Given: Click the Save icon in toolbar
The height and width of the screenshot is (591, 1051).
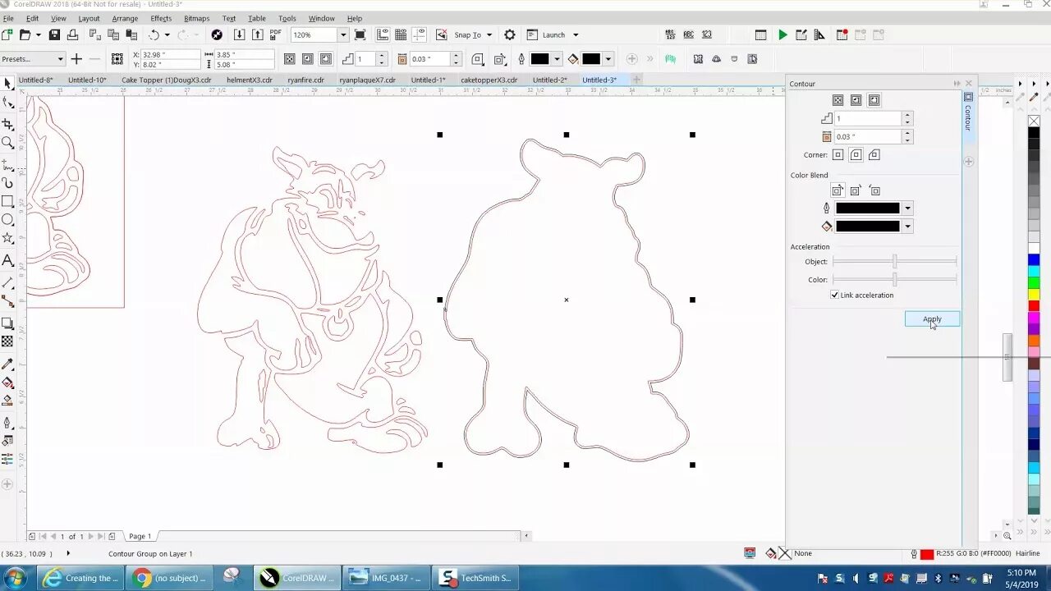Looking at the screenshot, I should click(54, 34).
